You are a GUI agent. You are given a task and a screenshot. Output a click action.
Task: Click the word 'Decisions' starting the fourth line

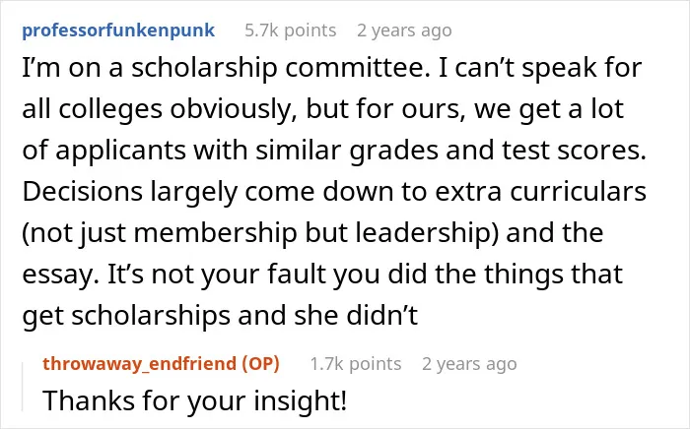click(x=83, y=192)
